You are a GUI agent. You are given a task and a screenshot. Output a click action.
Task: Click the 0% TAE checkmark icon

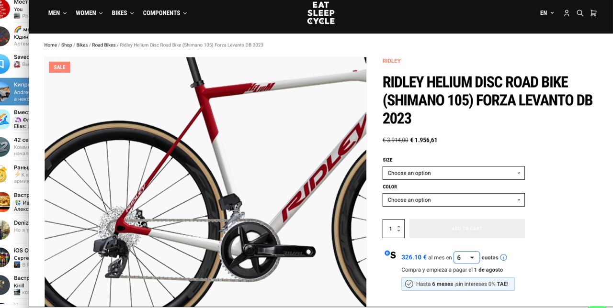click(409, 284)
